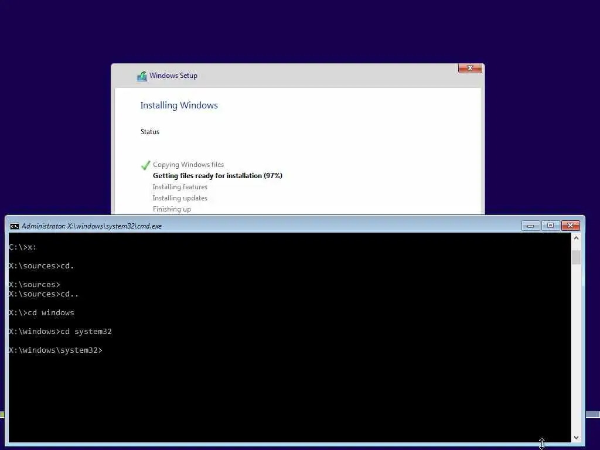600x450 pixels.
Task: Click the 'Installing Windows' heading
Action: 179,105
